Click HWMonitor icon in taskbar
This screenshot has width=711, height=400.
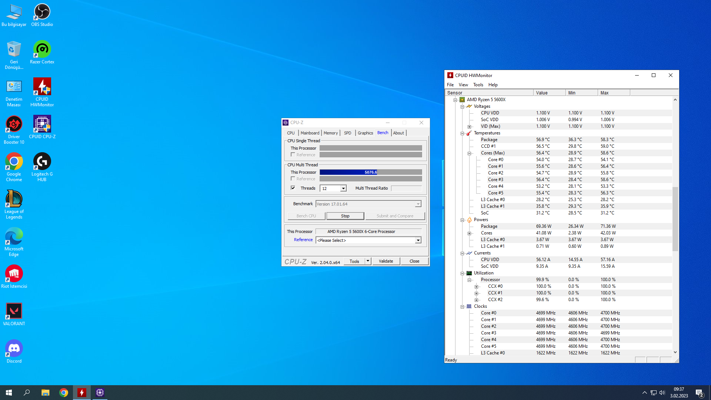click(x=82, y=393)
